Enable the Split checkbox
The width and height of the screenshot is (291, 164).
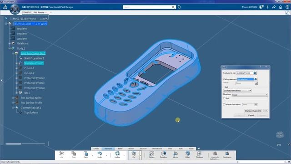[224, 98]
